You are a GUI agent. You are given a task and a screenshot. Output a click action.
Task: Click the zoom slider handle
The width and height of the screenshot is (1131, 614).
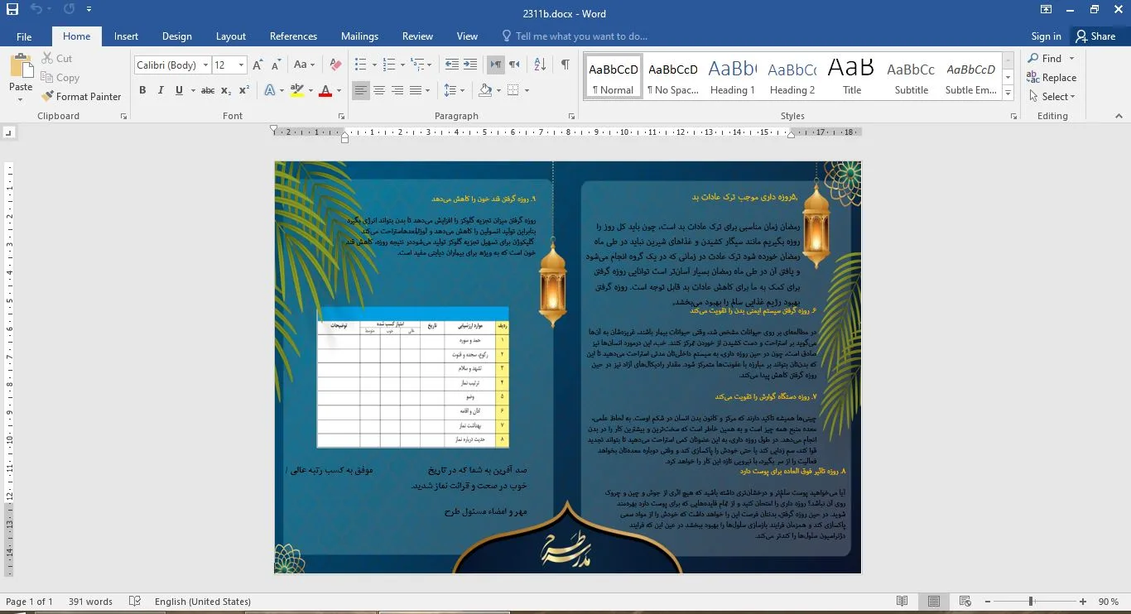[1031, 602]
